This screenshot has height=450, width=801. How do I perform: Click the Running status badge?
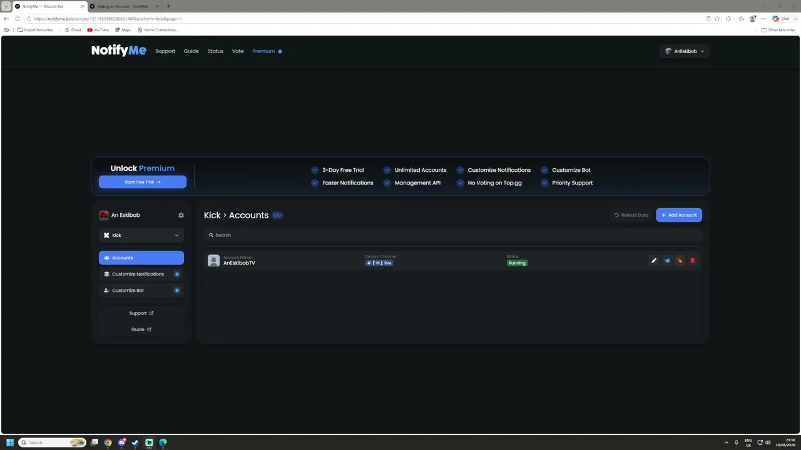(x=517, y=263)
